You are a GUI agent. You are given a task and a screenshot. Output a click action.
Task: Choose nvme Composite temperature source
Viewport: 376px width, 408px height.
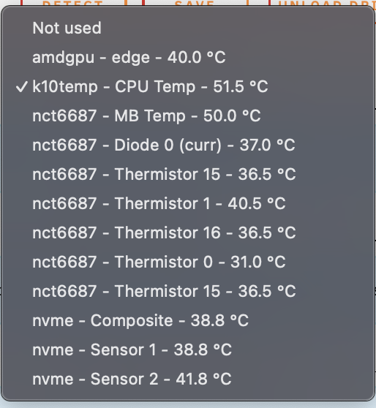coord(187,320)
